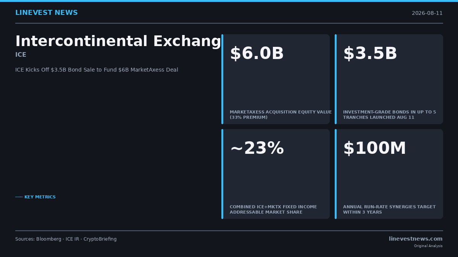
Task: Select the Intercontinental Exchange headline
Action: point(118,42)
